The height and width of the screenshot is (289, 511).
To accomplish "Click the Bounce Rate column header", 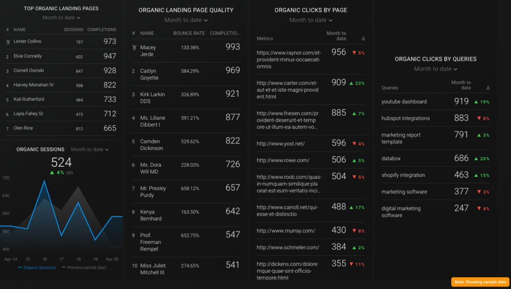I will click(x=189, y=33).
